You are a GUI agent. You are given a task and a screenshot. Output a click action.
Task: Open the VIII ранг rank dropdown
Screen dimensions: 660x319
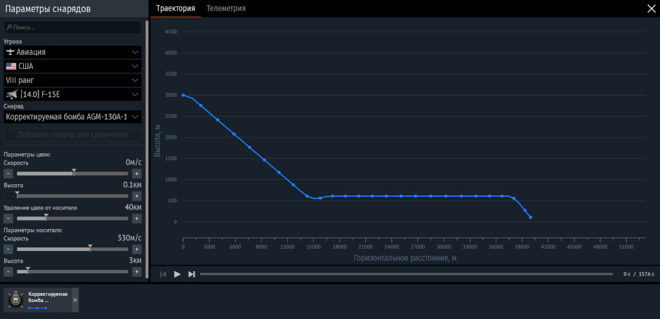coord(72,80)
